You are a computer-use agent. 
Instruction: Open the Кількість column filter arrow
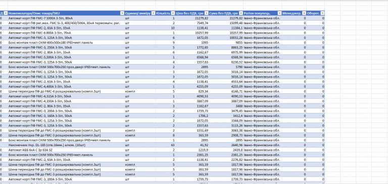coord(173,13)
